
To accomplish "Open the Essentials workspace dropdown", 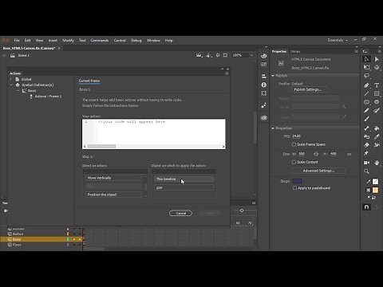I will pyautogui.click(x=338, y=40).
